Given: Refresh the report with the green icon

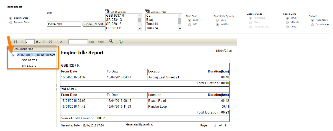Looking at the screenshot, I should click(x=121, y=42).
